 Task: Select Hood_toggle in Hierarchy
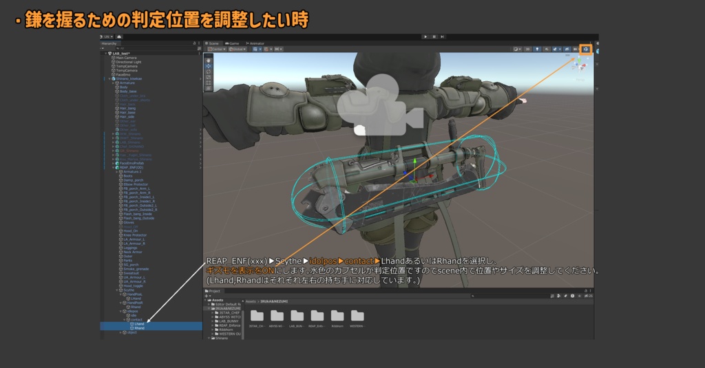[133, 285]
